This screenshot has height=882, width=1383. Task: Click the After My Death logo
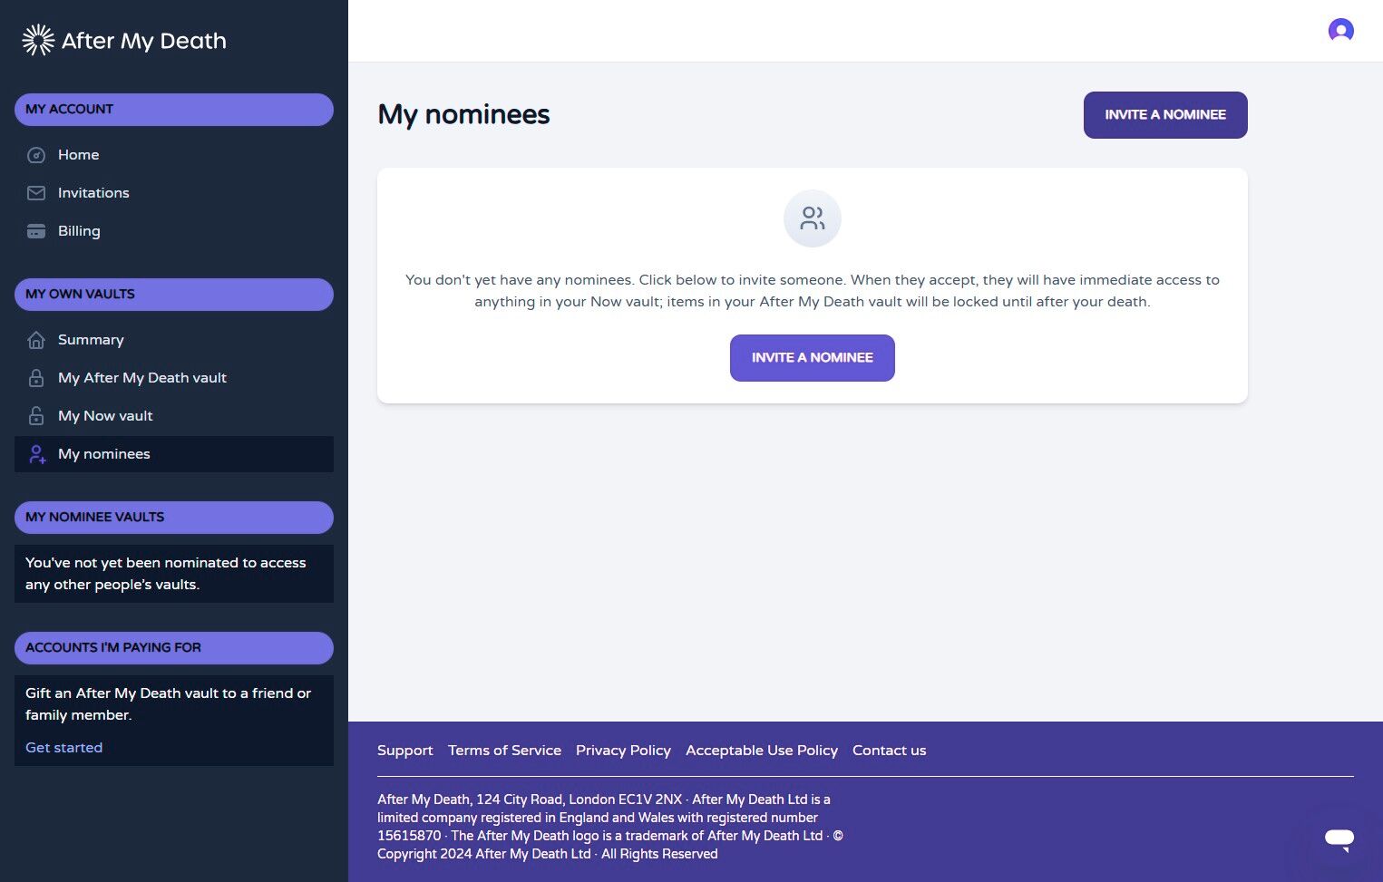coord(124,40)
